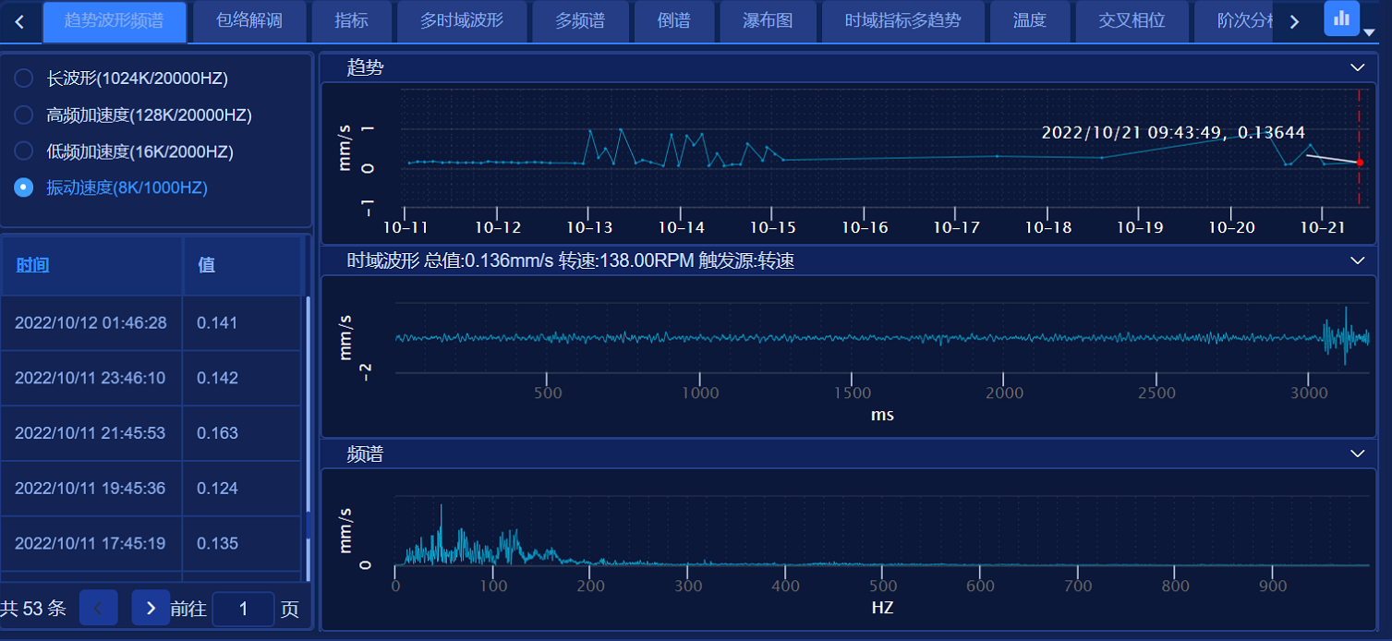The height and width of the screenshot is (641, 1392).
Task: Sort by the 时间 column header
Action: click(32, 265)
